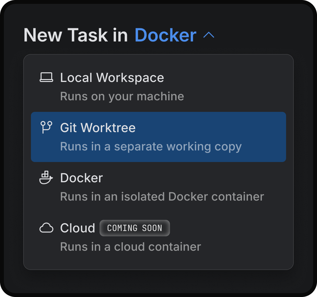Click 'Runs in a separate working copy' text
This screenshot has height=297, width=317.
tap(151, 147)
